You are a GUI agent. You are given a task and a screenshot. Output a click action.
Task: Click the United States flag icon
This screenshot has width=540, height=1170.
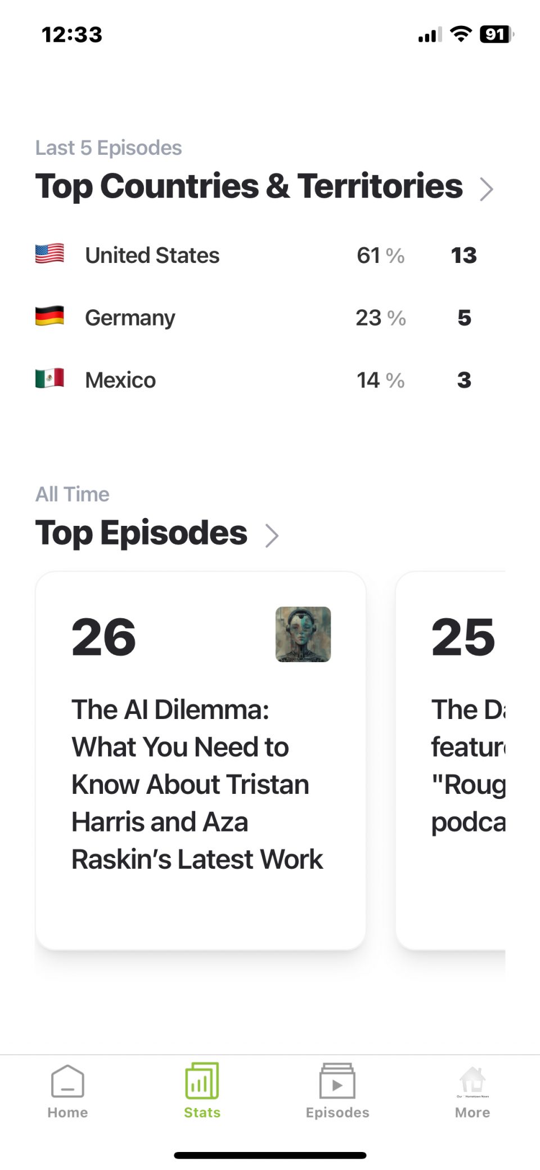coord(49,254)
